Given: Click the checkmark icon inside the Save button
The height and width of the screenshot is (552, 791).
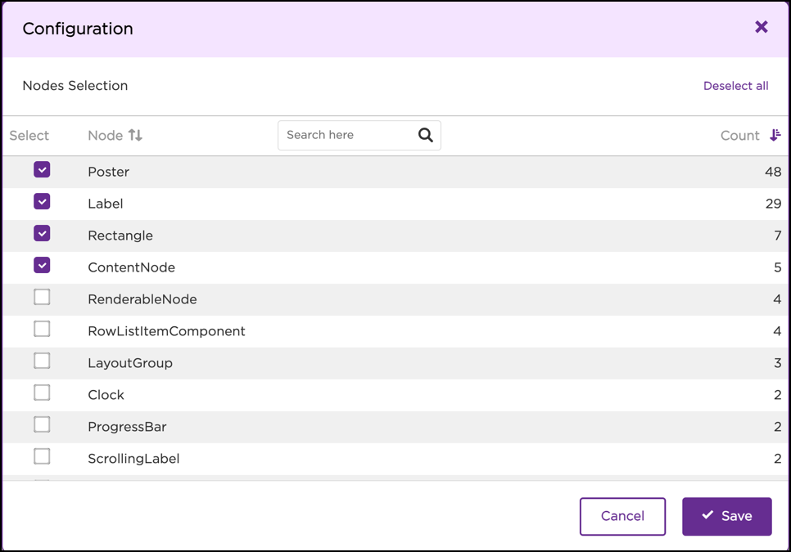Looking at the screenshot, I should tap(708, 516).
